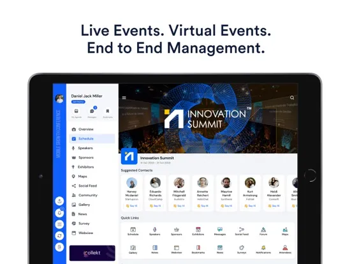The image size is (352, 264).
Task: Open News from the sidebar menu
Action: pos(92,214)
